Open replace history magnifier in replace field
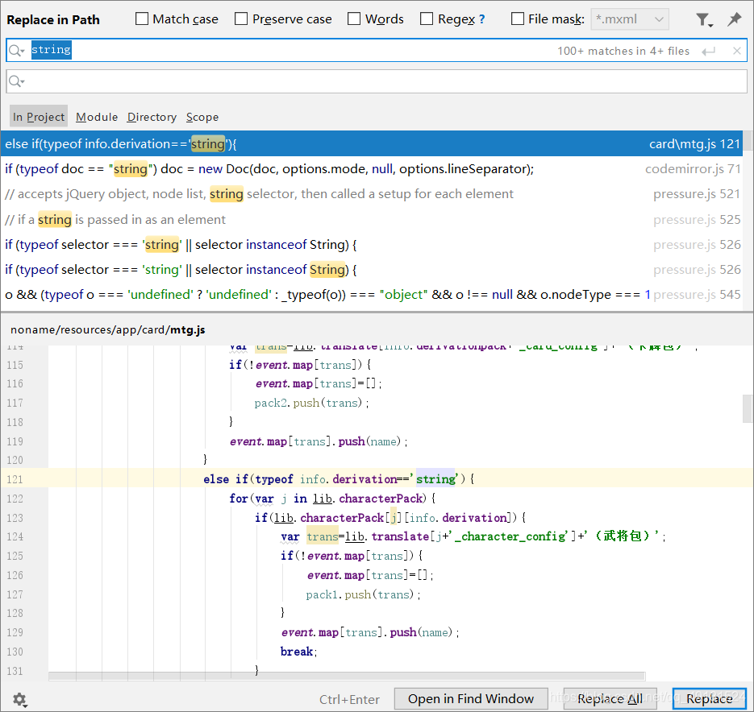Viewport: 754px width, 712px height. point(17,81)
